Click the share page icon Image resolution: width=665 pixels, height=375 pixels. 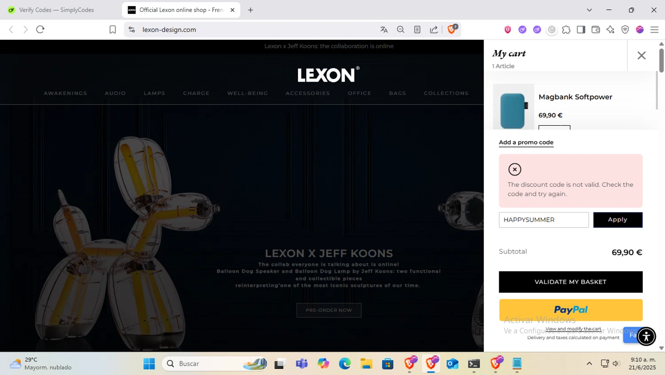tap(434, 30)
